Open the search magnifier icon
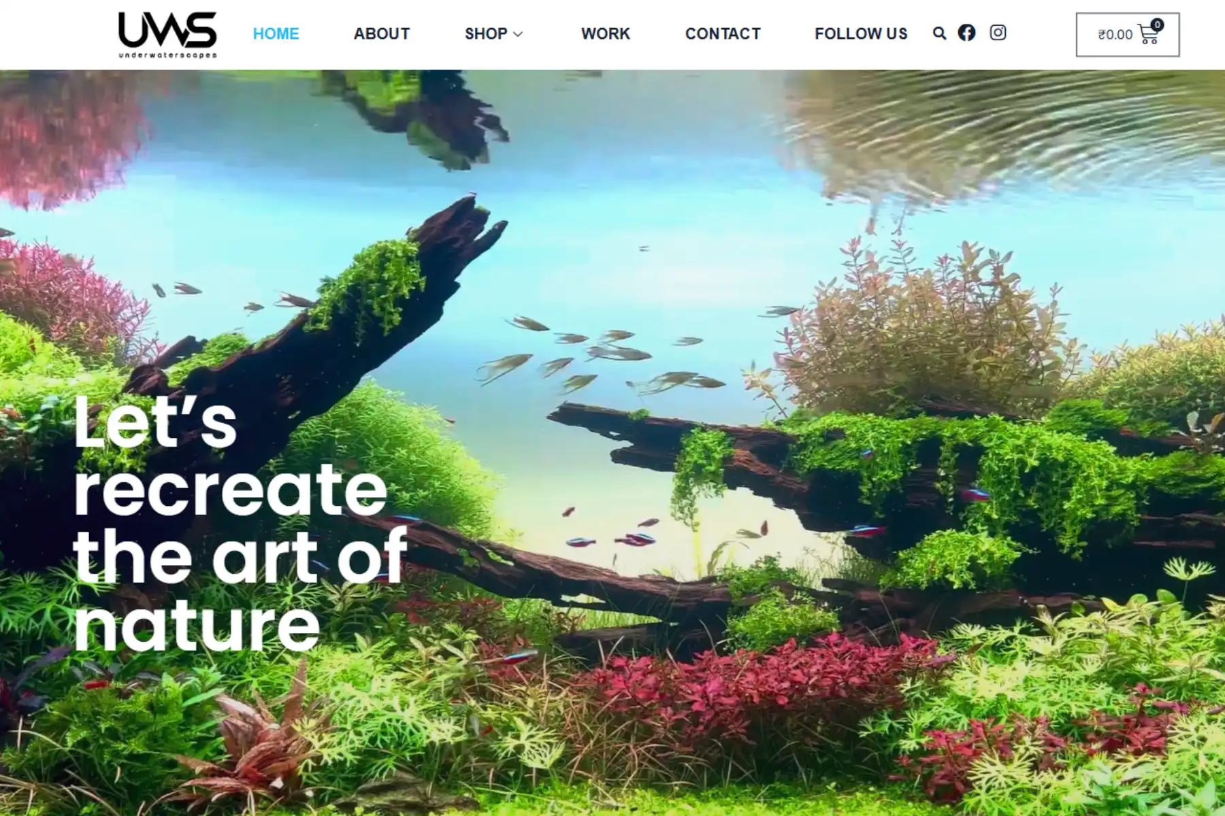1225x816 pixels. pyautogui.click(x=939, y=33)
